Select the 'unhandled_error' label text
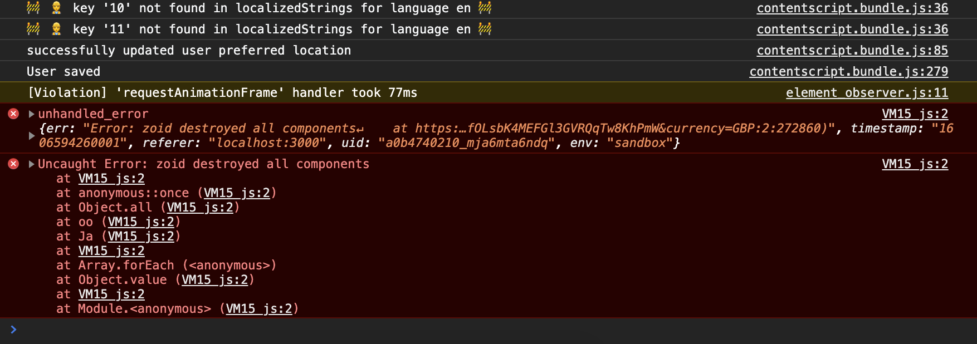The height and width of the screenshot is (344, 977). point(93,114)
